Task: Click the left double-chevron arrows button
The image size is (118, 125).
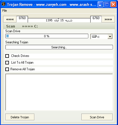Action: (x=10, y=19)
